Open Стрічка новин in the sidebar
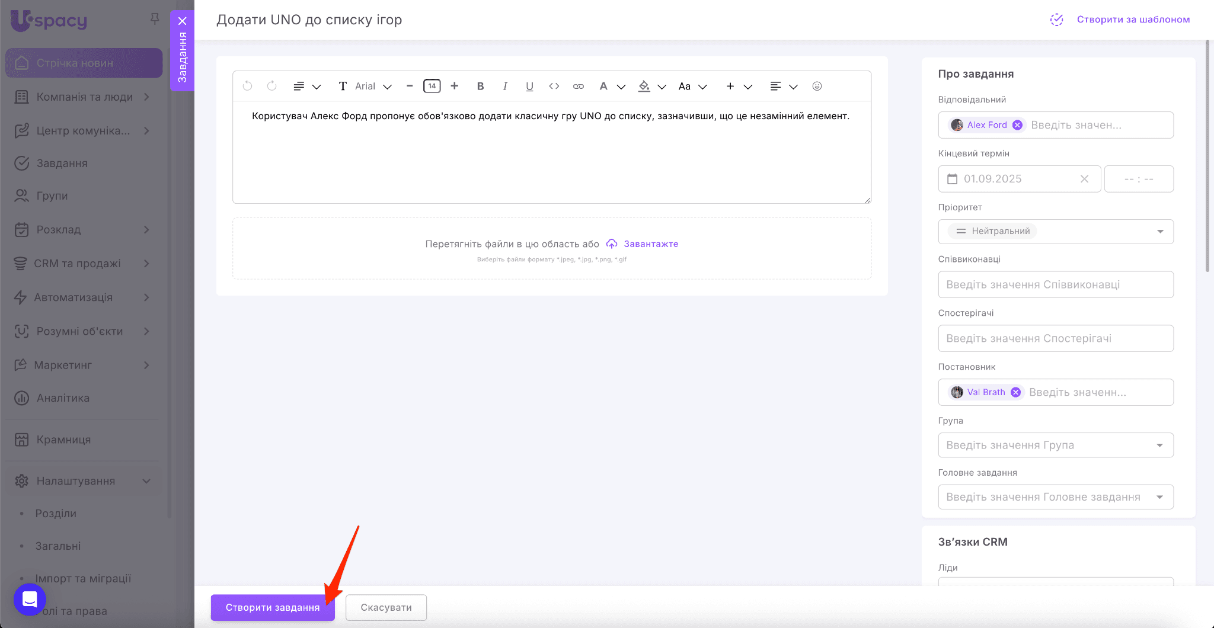This screenshot has height=628, width=1214. (x=84, y=63)
